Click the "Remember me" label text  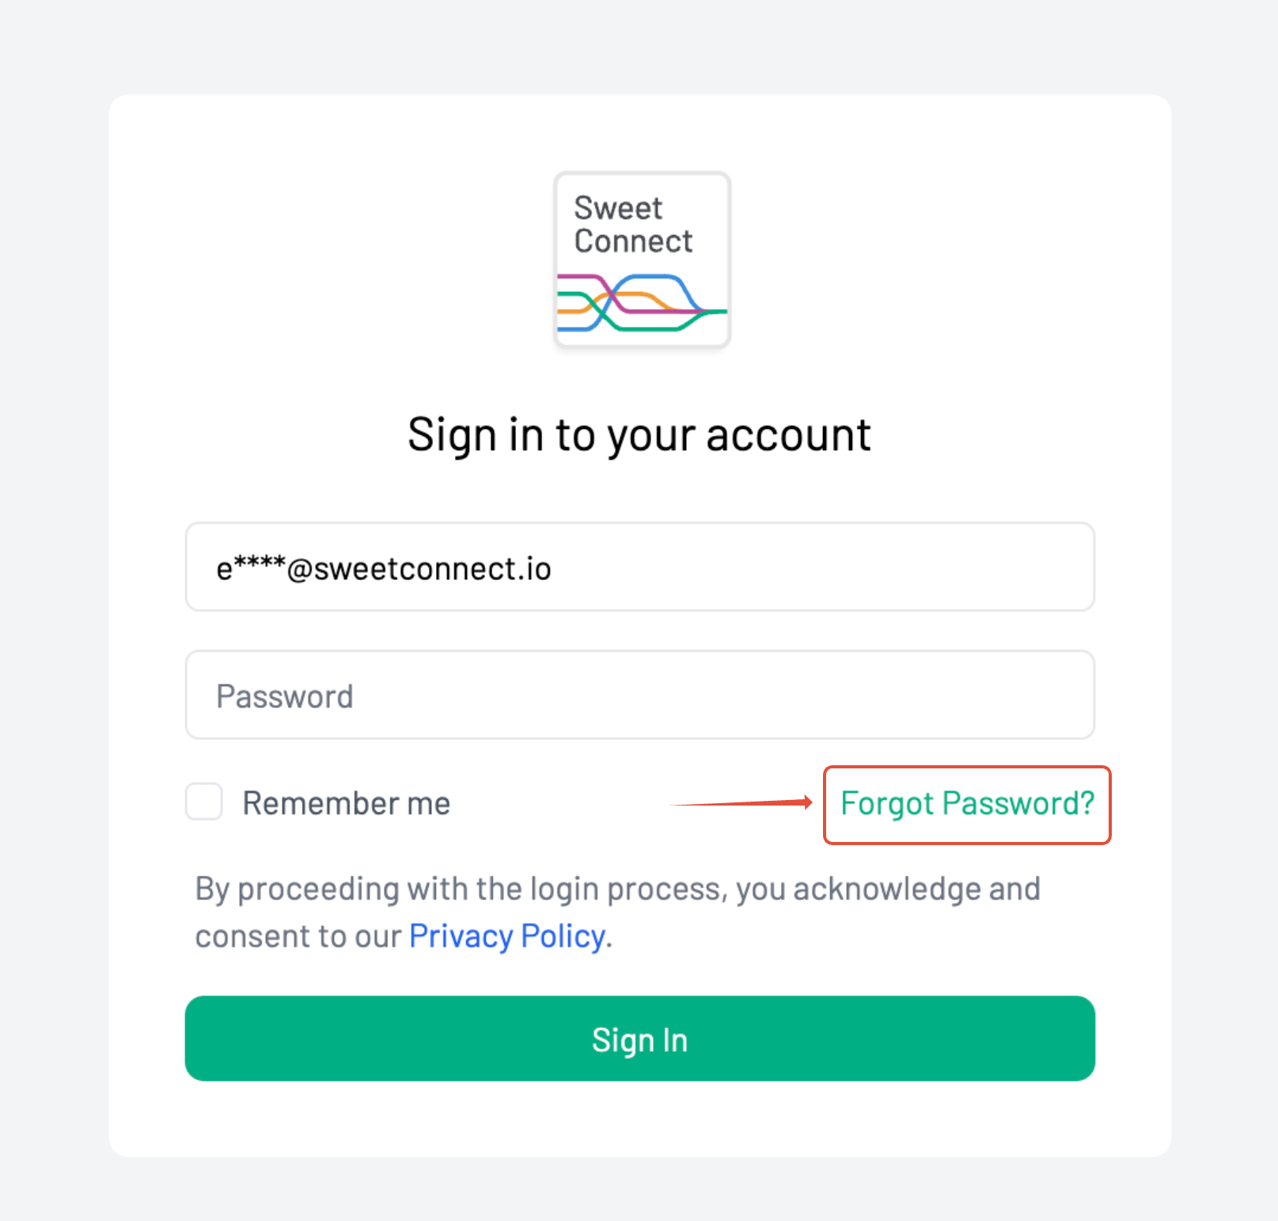click(347, 803)
